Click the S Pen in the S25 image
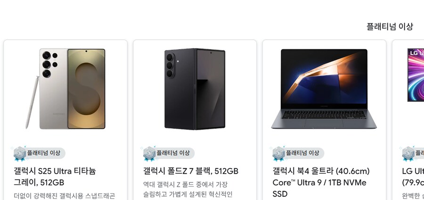This screenshot has width=424, height=200. tap(32, 102)
